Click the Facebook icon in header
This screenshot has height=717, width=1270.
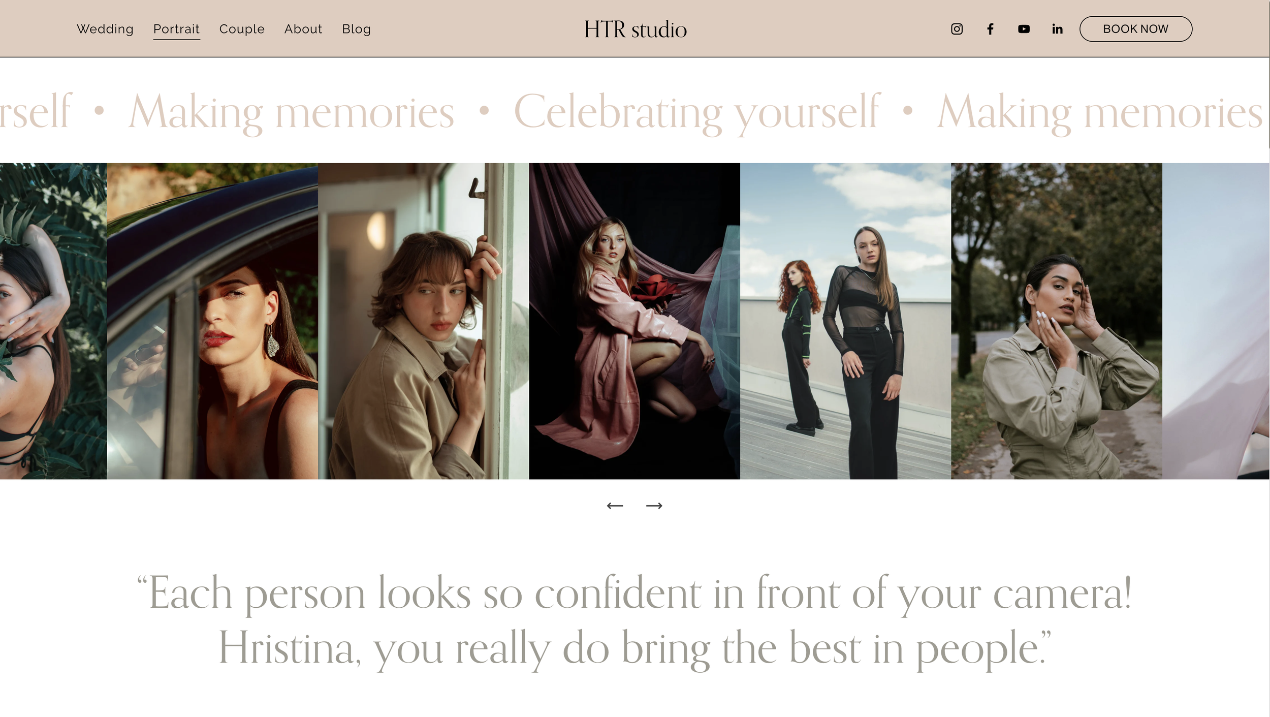990,29
